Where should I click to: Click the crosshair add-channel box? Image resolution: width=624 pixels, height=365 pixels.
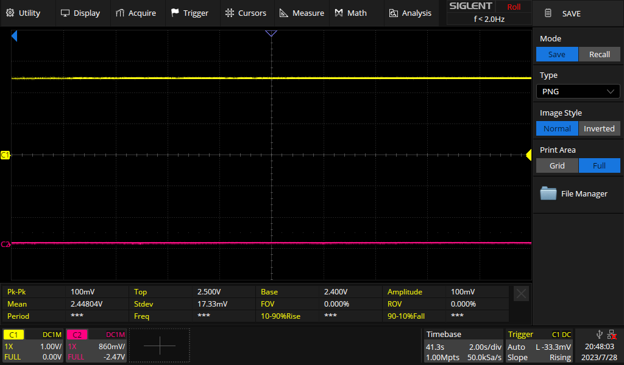[x=160, y=346]
